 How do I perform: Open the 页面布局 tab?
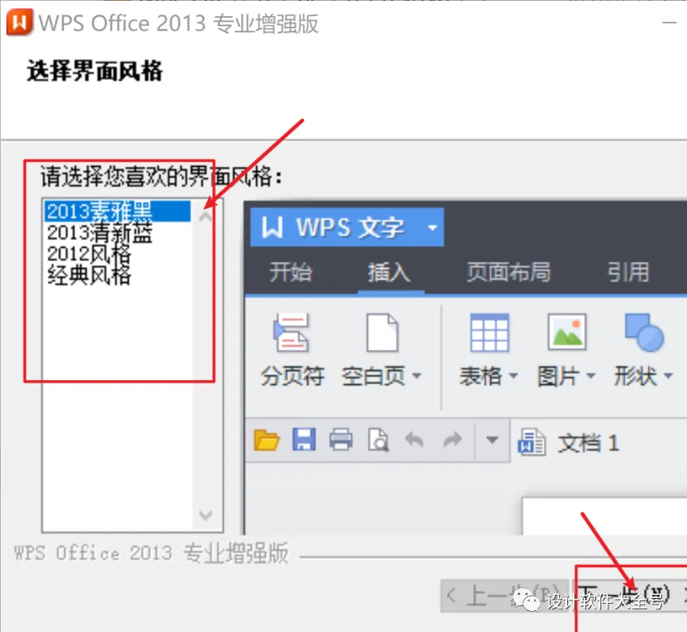509,271
